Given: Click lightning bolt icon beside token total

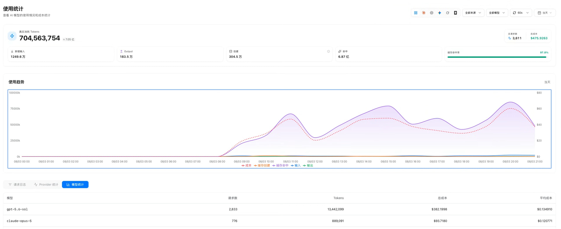Looking at the screenshot, I should point(12,36).
